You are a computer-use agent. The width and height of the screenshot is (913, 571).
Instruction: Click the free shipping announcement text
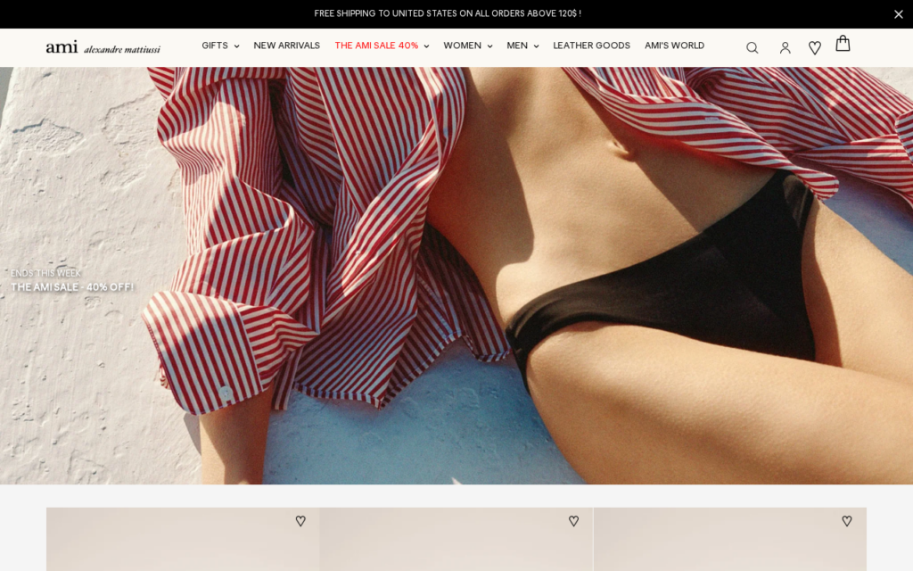pyautogui.click(x=448, y=13)
